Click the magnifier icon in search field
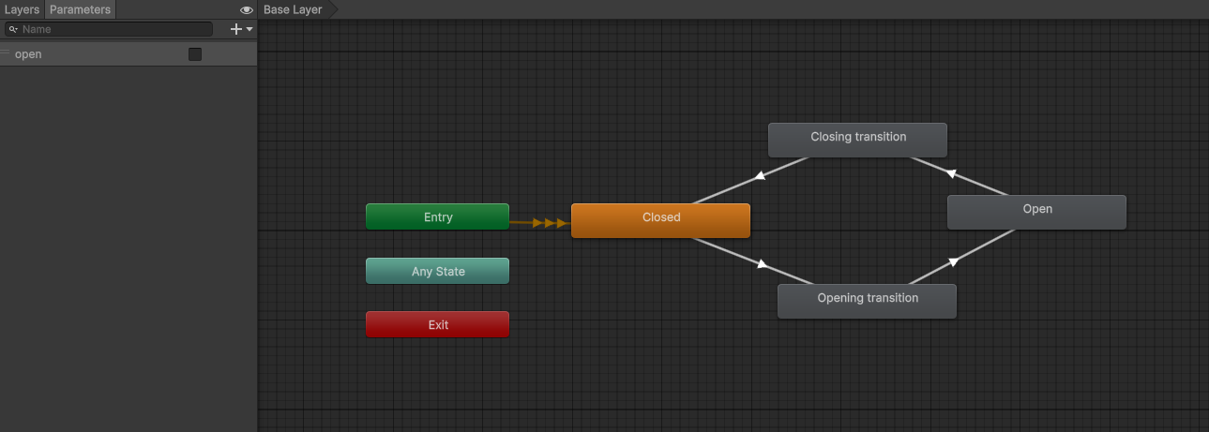The height and width of the screenshot is (432, 1209). pyautogui.click(x=13, y=30)
